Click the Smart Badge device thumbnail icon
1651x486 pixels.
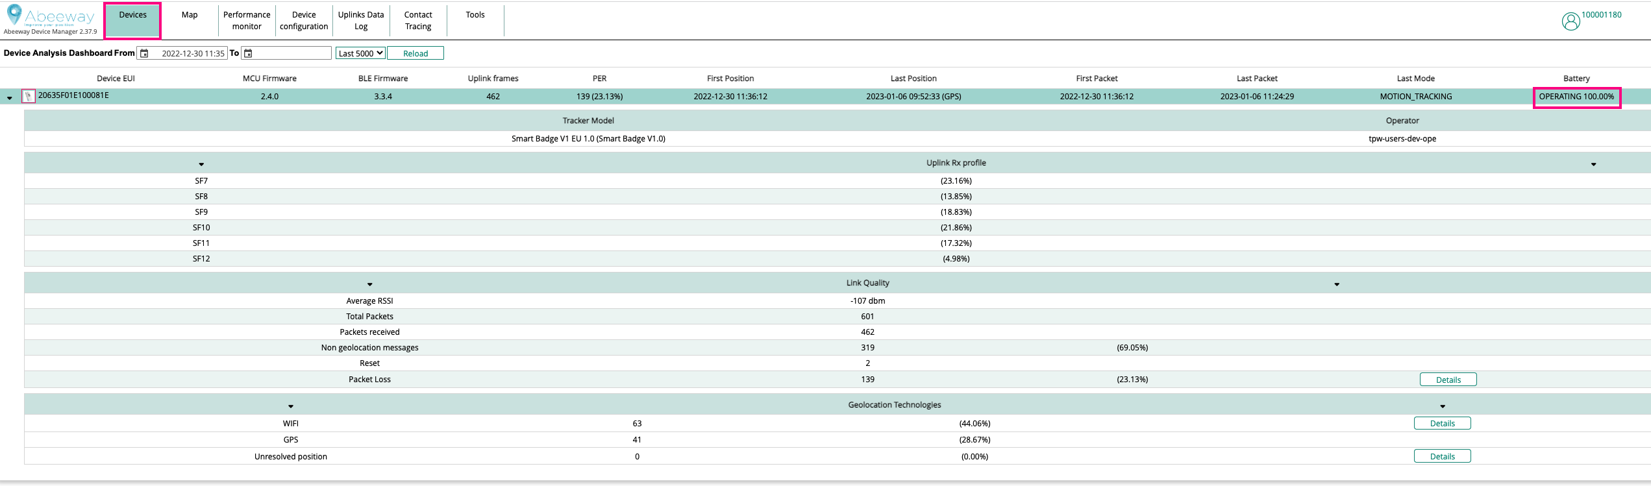coord(29,96)
